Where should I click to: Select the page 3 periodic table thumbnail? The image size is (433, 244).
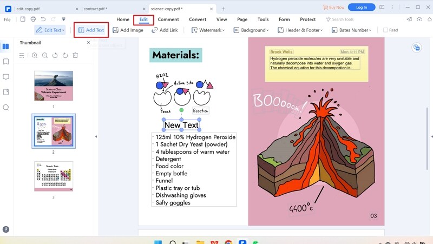coord(54,176)
